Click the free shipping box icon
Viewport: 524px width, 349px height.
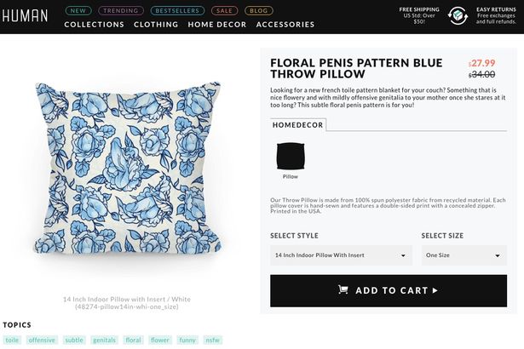tap(458, 15)
